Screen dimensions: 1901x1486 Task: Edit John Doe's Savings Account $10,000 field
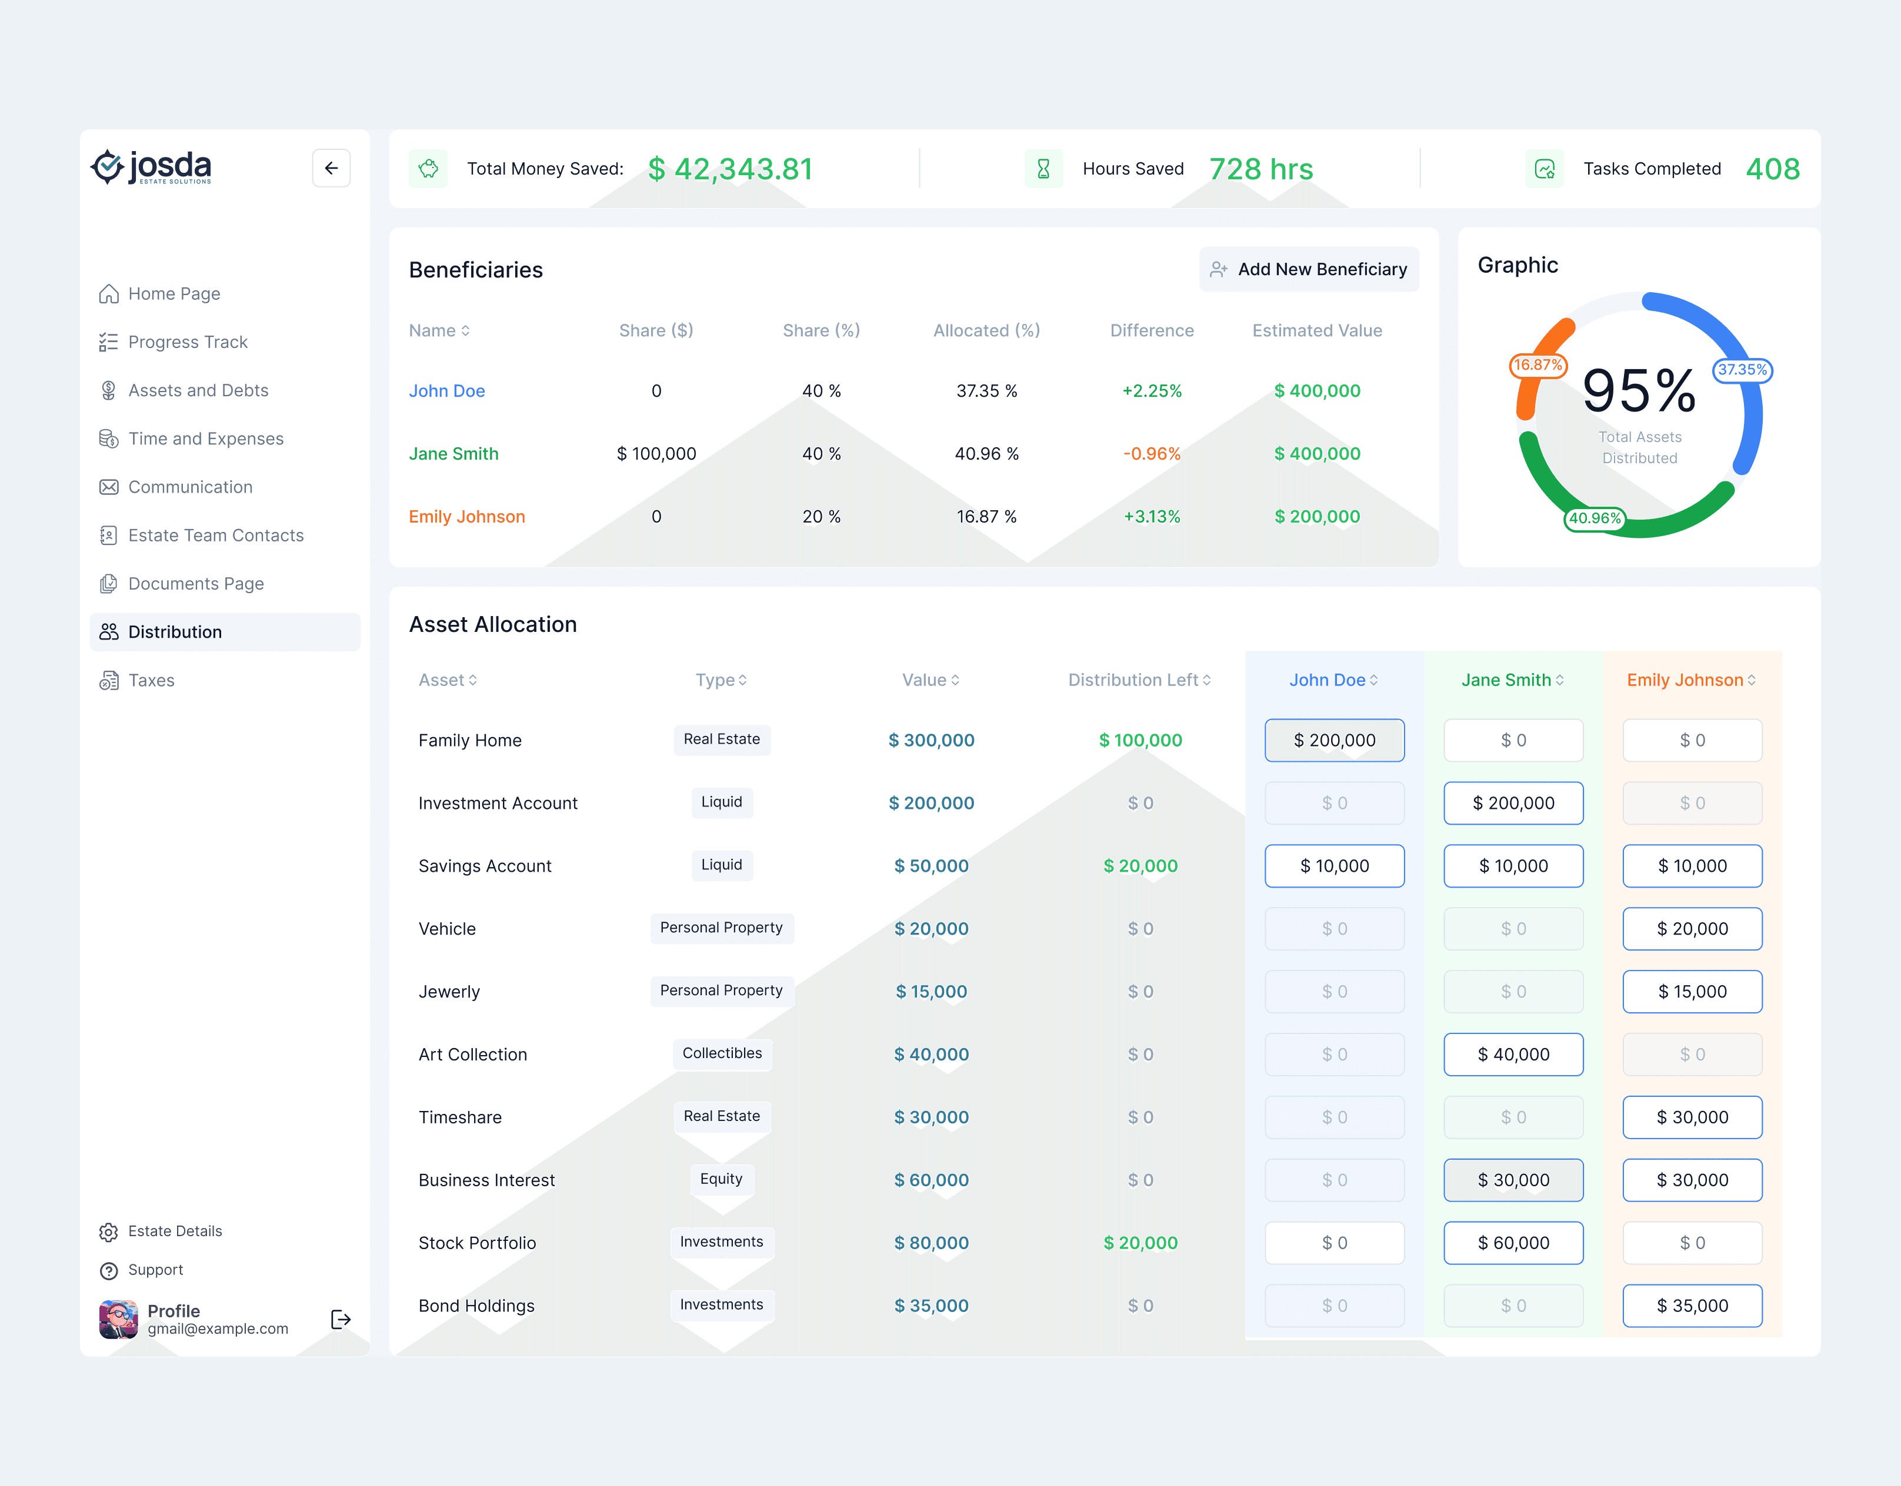[x=1335, y=866]
